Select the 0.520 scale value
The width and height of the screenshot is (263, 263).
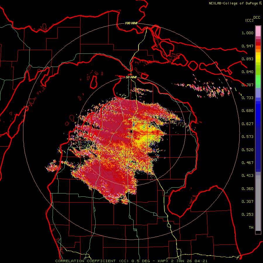248,150
